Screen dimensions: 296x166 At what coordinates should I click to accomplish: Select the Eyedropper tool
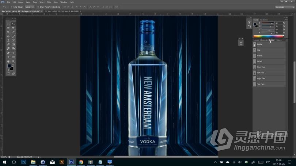pyautogui.click(x=13, y=32)
